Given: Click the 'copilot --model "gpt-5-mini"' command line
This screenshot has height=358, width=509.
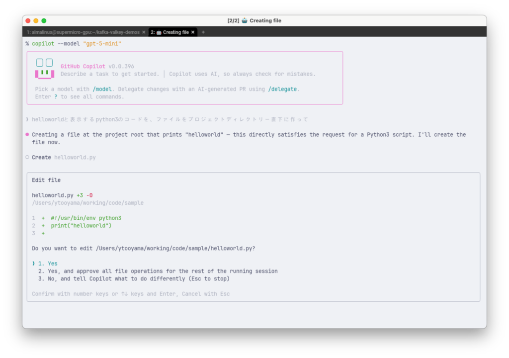Looking at the screenshot, I should [76, 44].
